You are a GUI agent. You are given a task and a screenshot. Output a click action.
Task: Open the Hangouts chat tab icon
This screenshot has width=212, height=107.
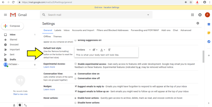[x=20, y=105]
